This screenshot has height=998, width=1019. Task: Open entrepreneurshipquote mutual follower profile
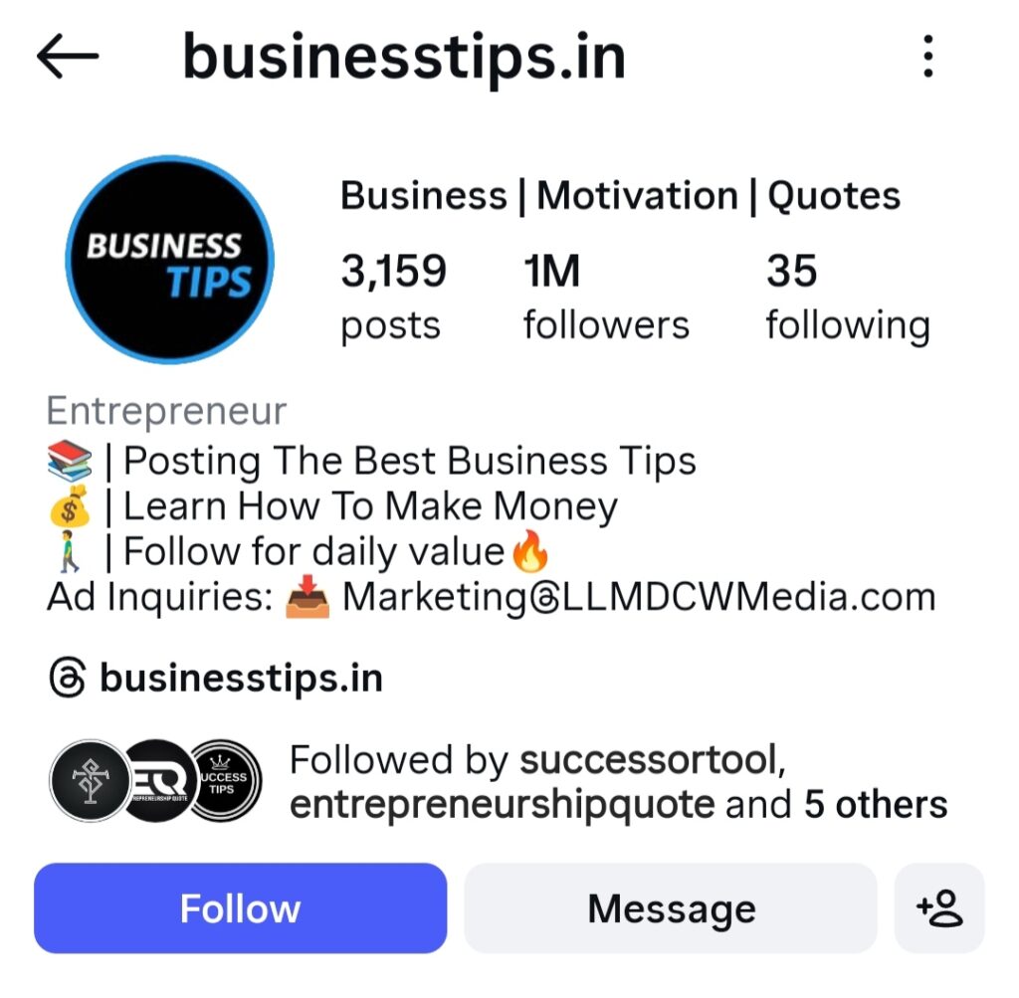[503, 805]
